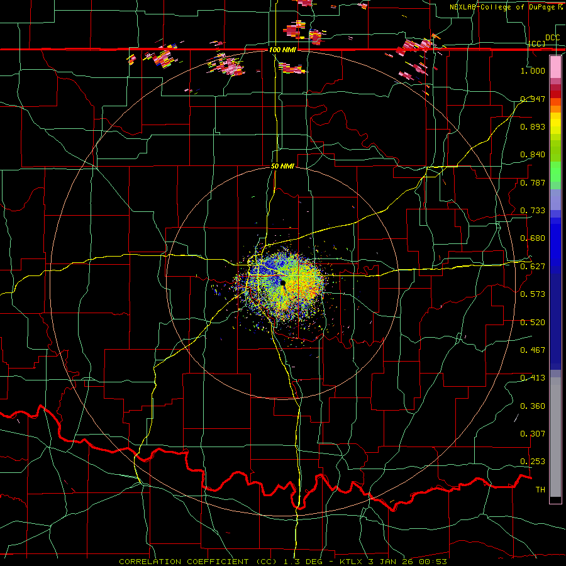
Task: Click the black radar site dot at center
Action: tap(282, 282)
